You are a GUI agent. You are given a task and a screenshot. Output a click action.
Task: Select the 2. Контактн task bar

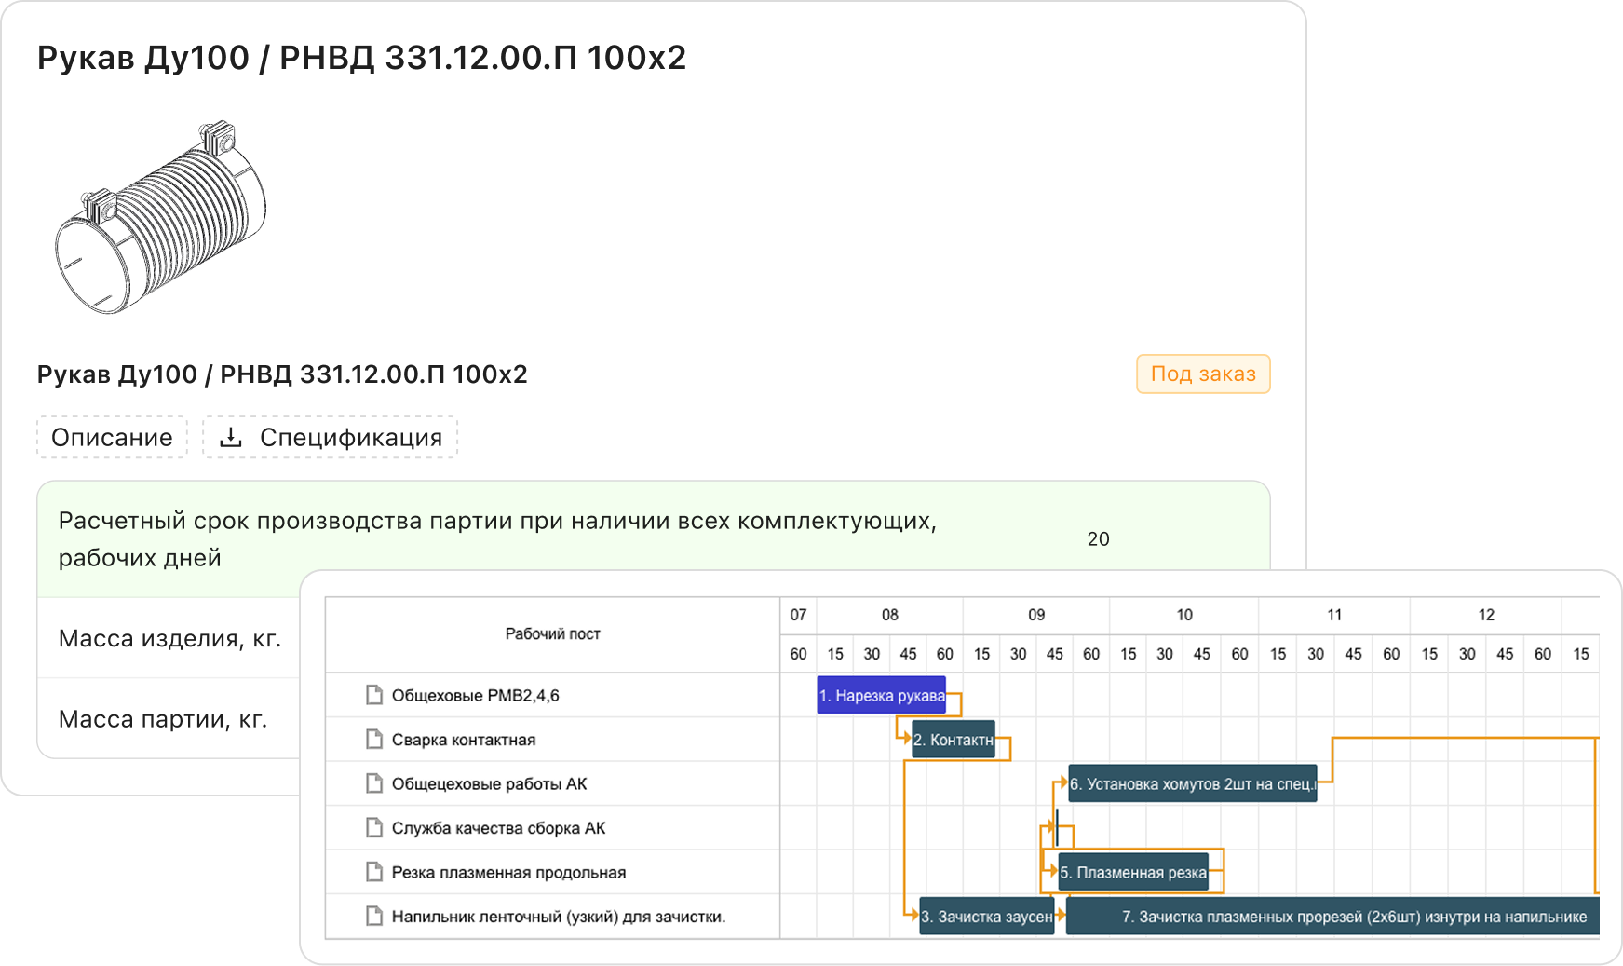coord(953,740)
